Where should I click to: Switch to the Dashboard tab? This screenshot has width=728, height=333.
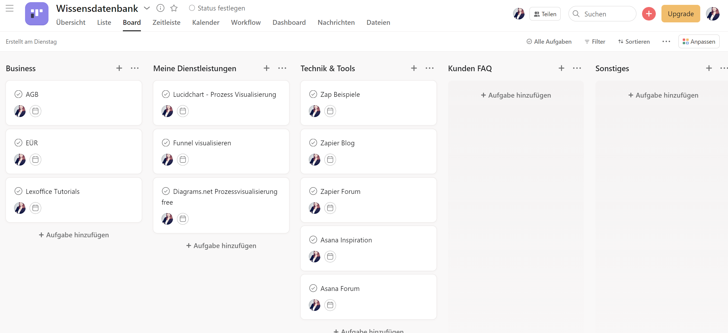coord(289,22)
